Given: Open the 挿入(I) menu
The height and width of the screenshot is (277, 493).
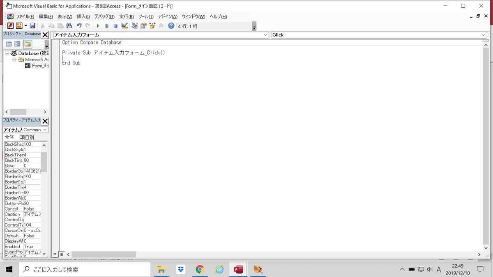Looking at the screenshot, I should (83, 16).
